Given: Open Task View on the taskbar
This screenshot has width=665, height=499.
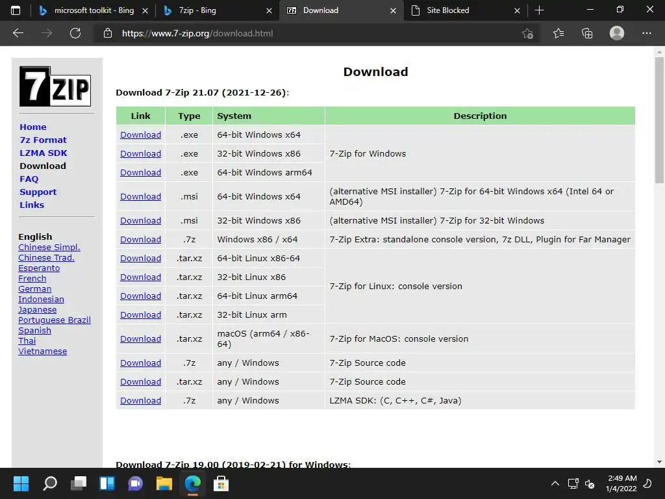Looking at the screenshot, I should pyautogui.click(x=79, y=483).
